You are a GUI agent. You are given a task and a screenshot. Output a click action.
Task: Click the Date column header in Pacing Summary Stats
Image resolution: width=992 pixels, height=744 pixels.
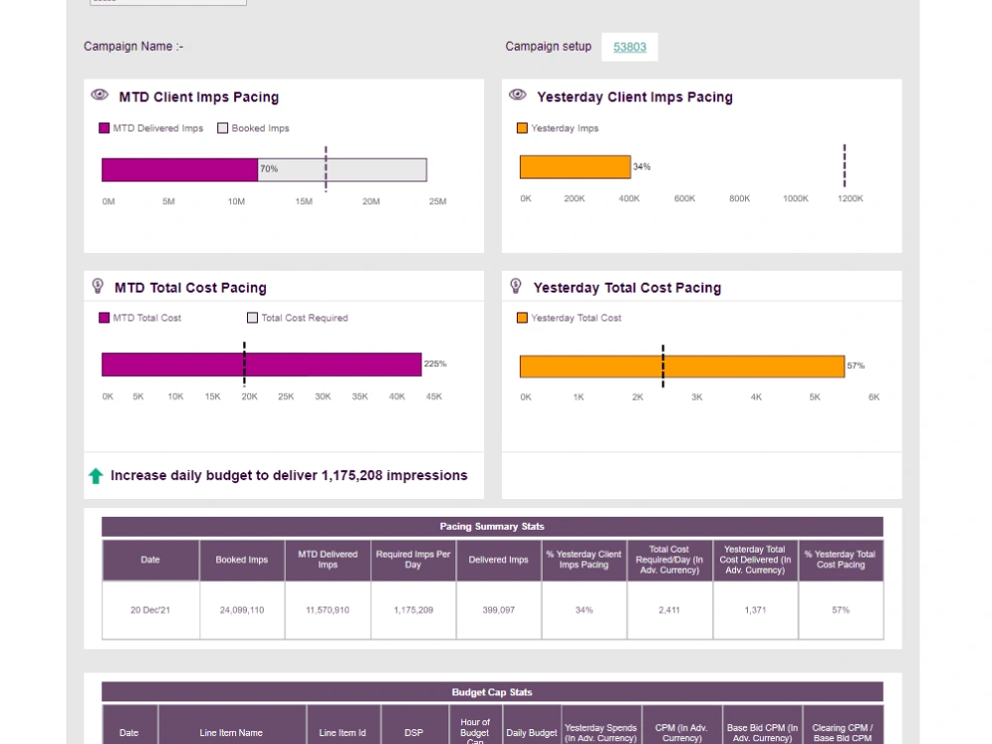pos(150,559)
